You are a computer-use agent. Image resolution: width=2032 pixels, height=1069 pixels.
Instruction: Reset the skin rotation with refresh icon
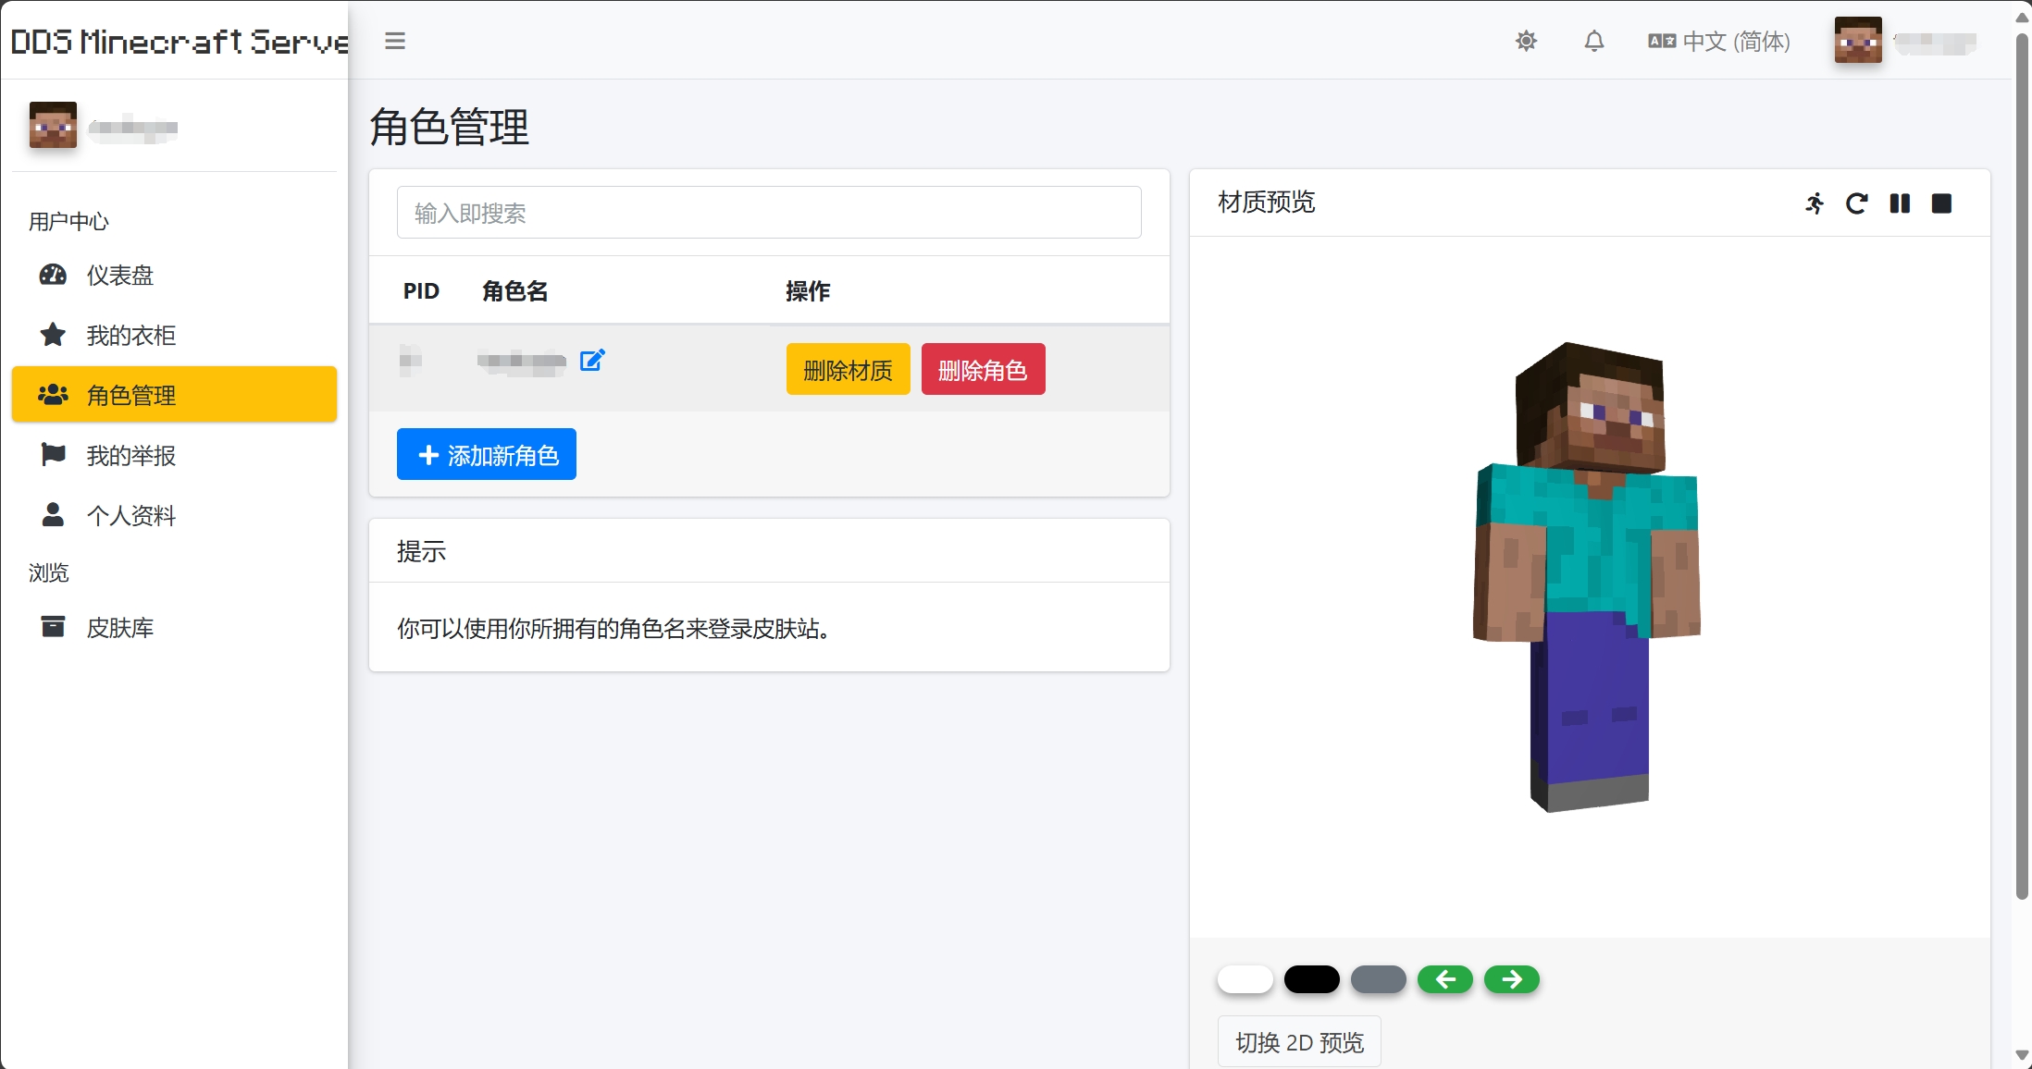pyautogui.click(x=1856, y=203)
